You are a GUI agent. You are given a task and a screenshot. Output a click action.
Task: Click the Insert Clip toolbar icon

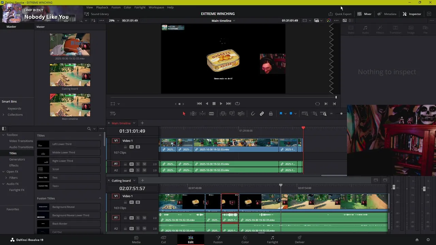click(223, 114)
